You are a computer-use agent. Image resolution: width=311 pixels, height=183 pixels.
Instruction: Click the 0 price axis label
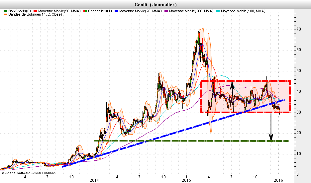(297, 174)
